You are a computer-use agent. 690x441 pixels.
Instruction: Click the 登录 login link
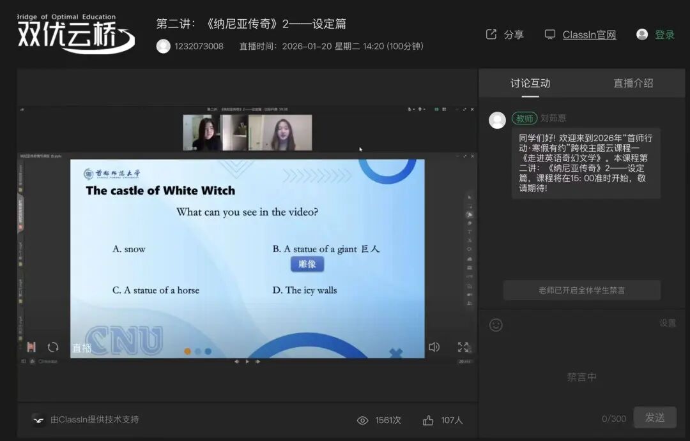(x=664, y=34)
